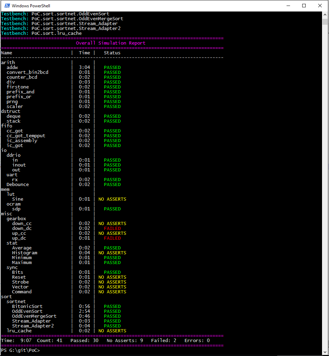The height and width of the screenshot is (356, 329).
Task: Click the scrollbar up arrow
Action: [325, 15]
